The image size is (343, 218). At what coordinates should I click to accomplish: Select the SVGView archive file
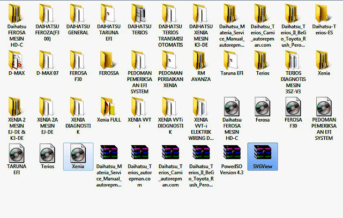click(x=263, y=156)
